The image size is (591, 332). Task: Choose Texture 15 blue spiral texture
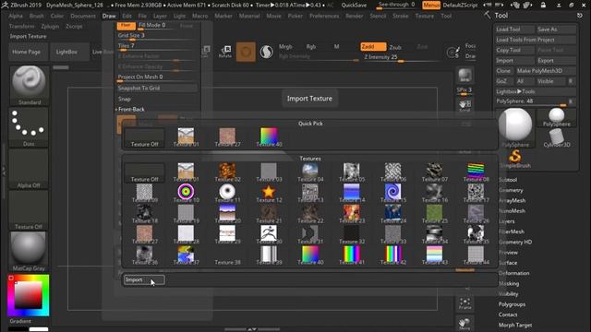coord(393,194)
